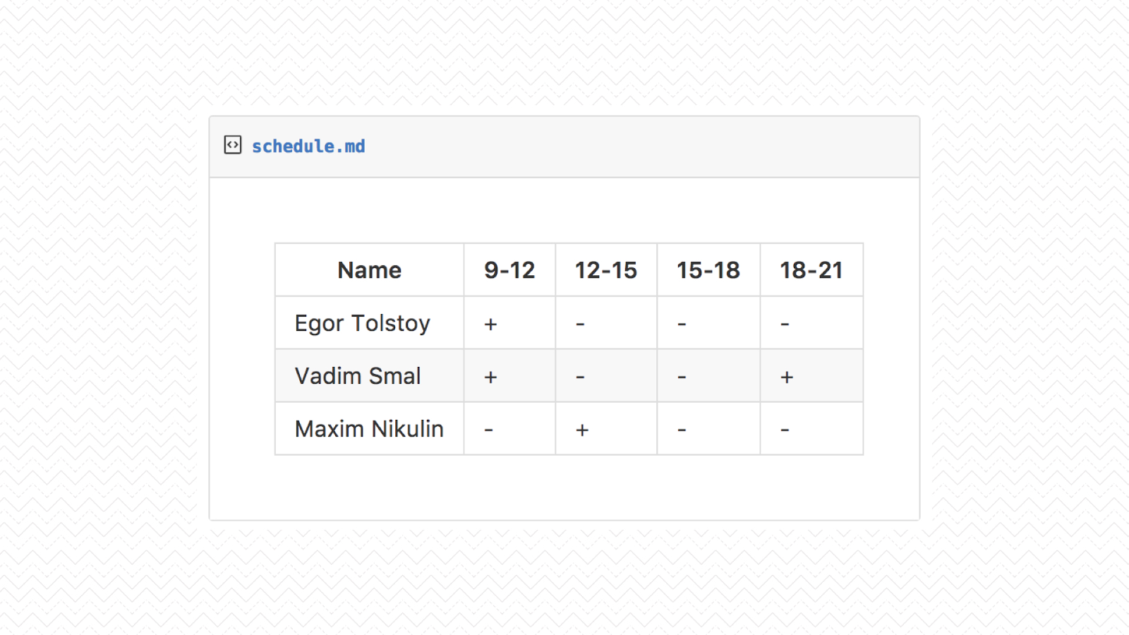Select the 15-18 column header

point(708,270)
